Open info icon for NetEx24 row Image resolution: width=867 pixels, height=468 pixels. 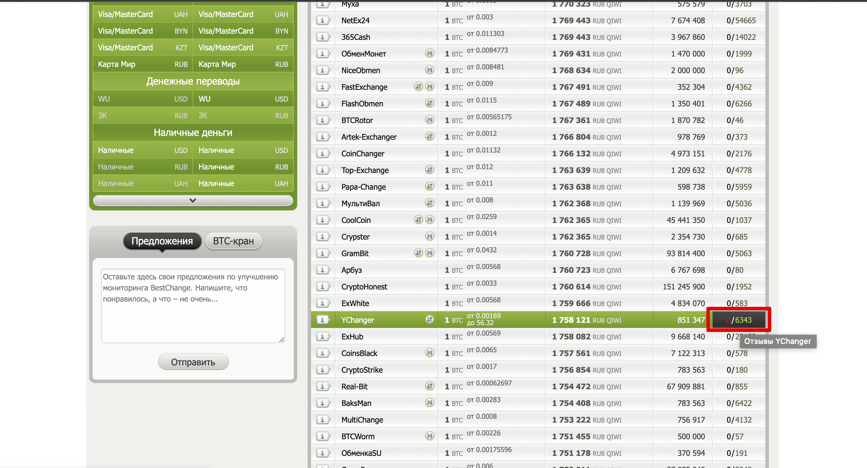[323, 20]
